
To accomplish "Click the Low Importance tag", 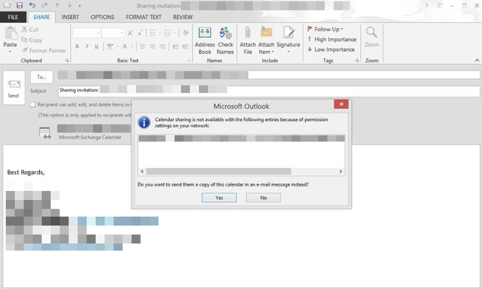I will coord(331,49).
